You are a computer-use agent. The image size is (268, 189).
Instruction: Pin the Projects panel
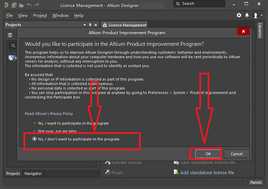point(90,25)
